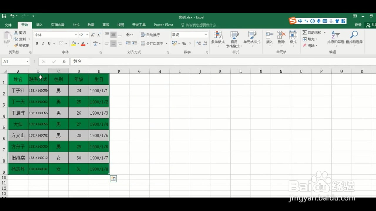Open Sort & Filter (排序和筛选) icon
This screenshot has width=376, height=211.
335,35
